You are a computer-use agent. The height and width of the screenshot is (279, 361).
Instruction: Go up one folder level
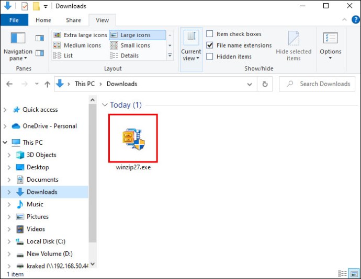[48, 84]
